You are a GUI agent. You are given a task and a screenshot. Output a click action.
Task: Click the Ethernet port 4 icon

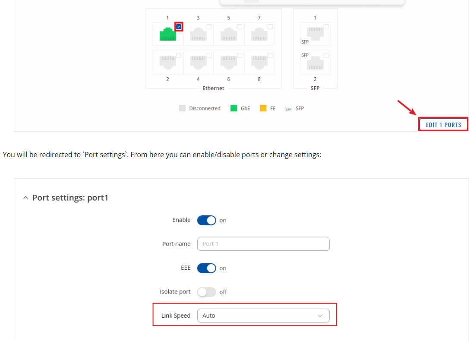coord(198,63)
